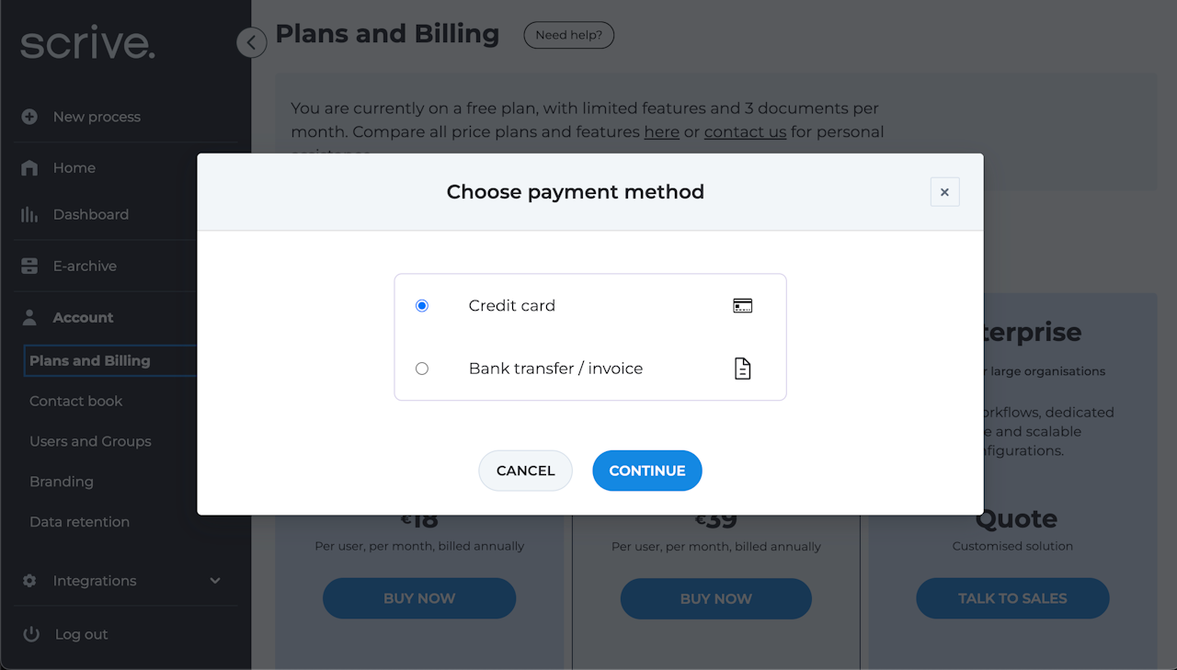Open the Contact book menu item
1177x670 pixels.
pyautogui.click(x=76, y=401)
